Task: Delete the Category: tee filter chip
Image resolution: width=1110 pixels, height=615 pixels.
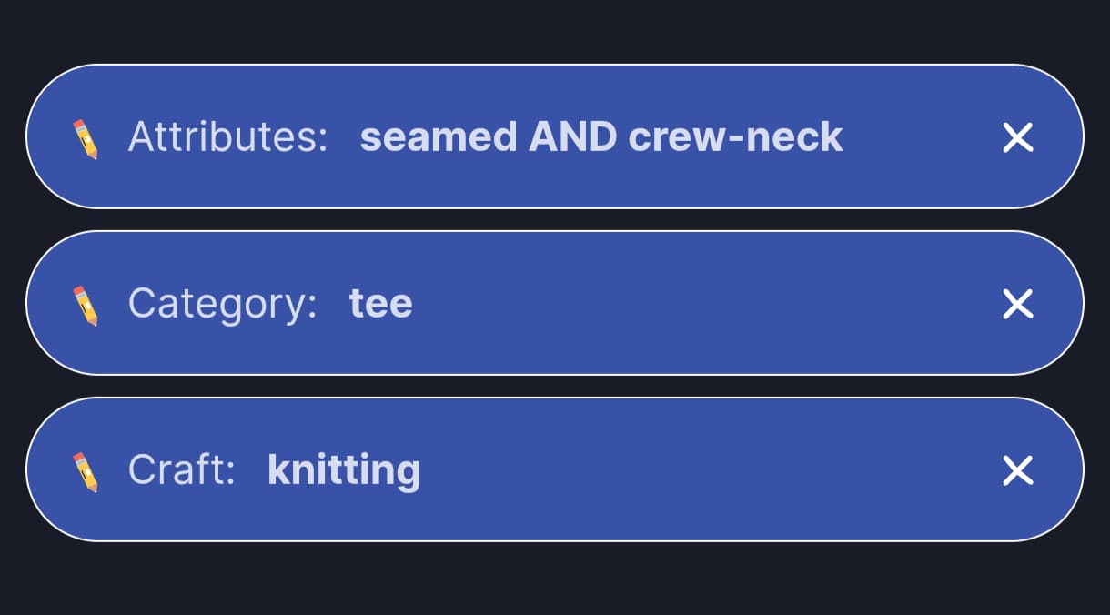Action: coord(1017,305)
